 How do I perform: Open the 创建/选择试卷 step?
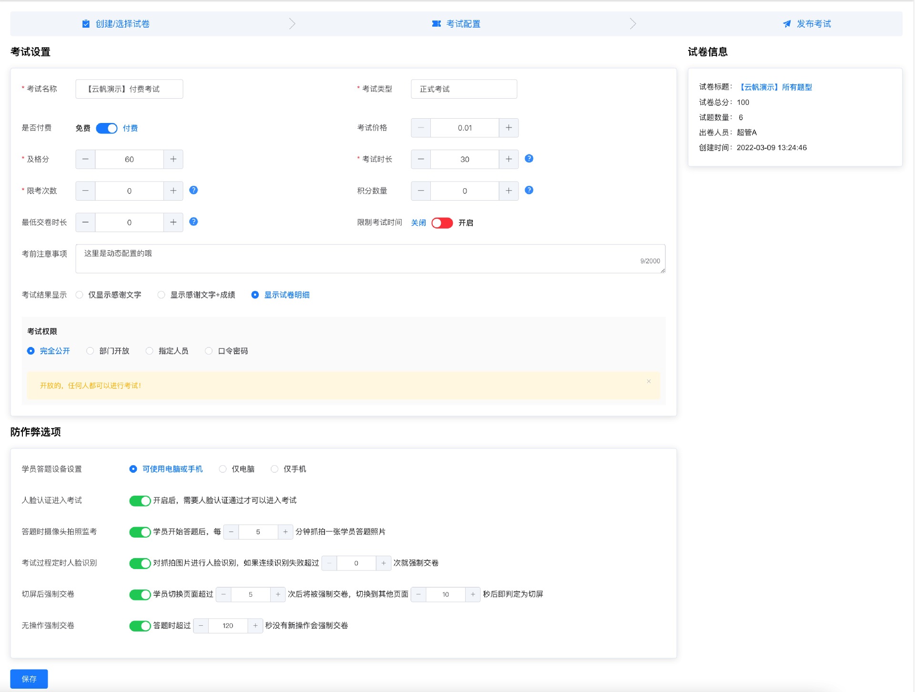(x=116, y=24)
